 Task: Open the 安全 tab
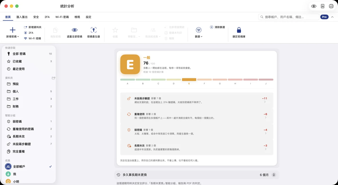tap(36, 17)
